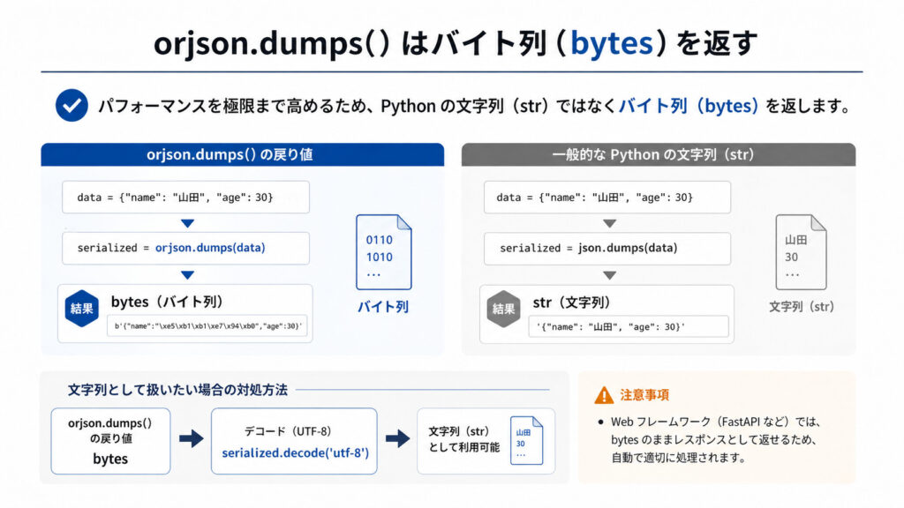Click the blue hexagon 結果 badge

(x=81, y=309)
